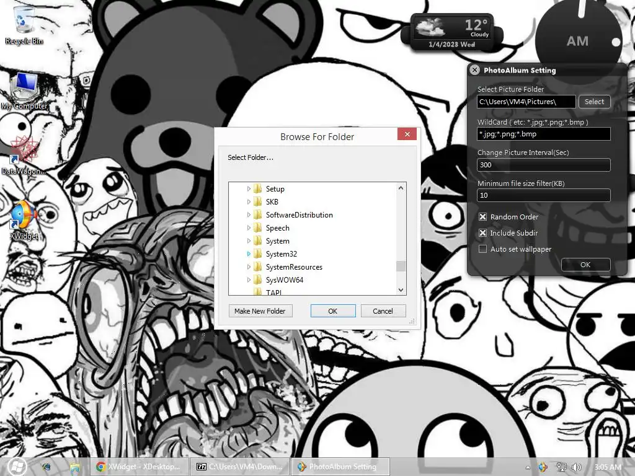
Task: Uncheck the Random Order checkbox
Action: [482, 217]
